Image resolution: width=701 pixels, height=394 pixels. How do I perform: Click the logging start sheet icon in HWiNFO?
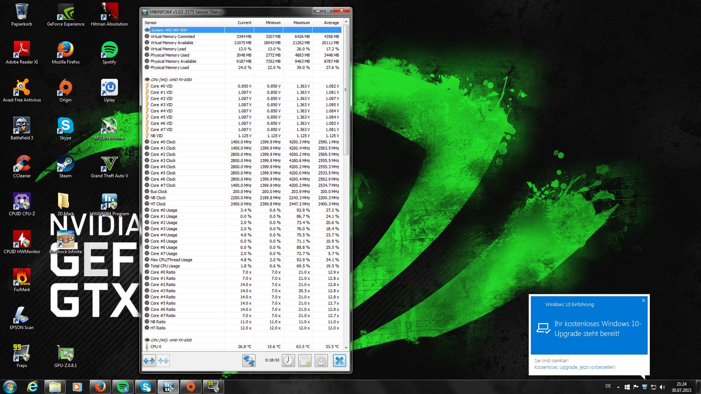pyautogui.click(x=305, y=361)
